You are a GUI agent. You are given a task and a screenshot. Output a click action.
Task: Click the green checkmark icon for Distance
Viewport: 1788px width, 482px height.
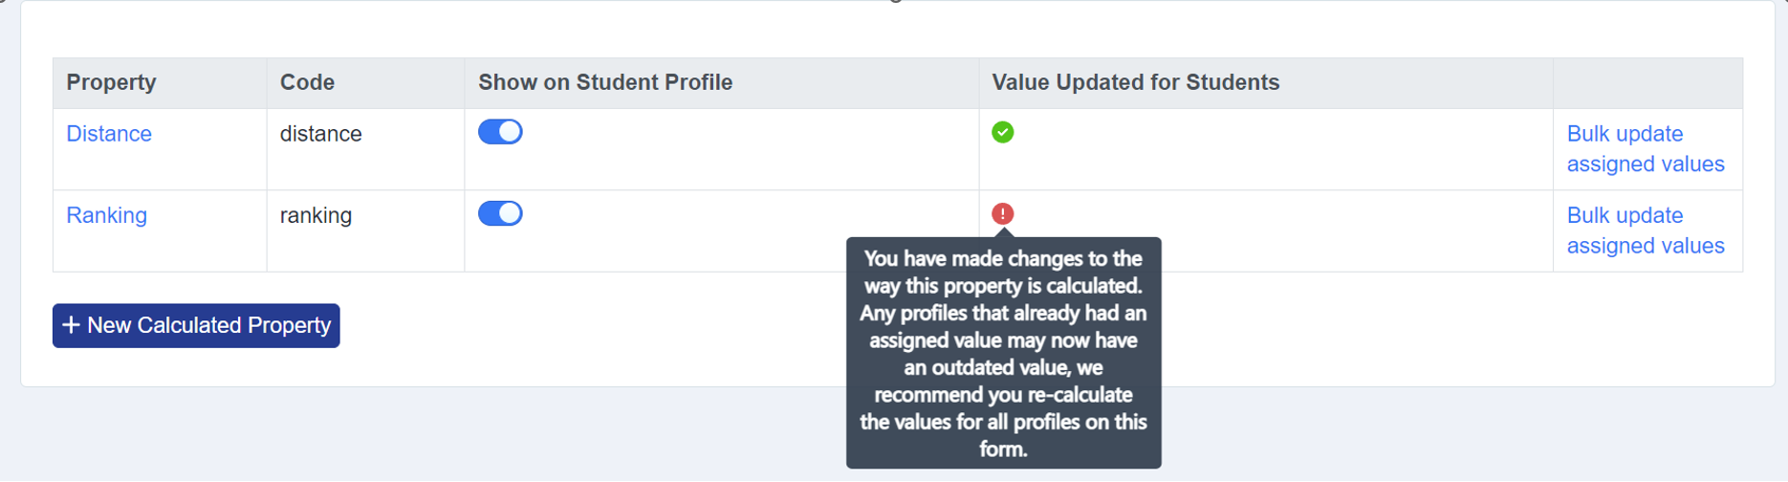click(1002, 132)
